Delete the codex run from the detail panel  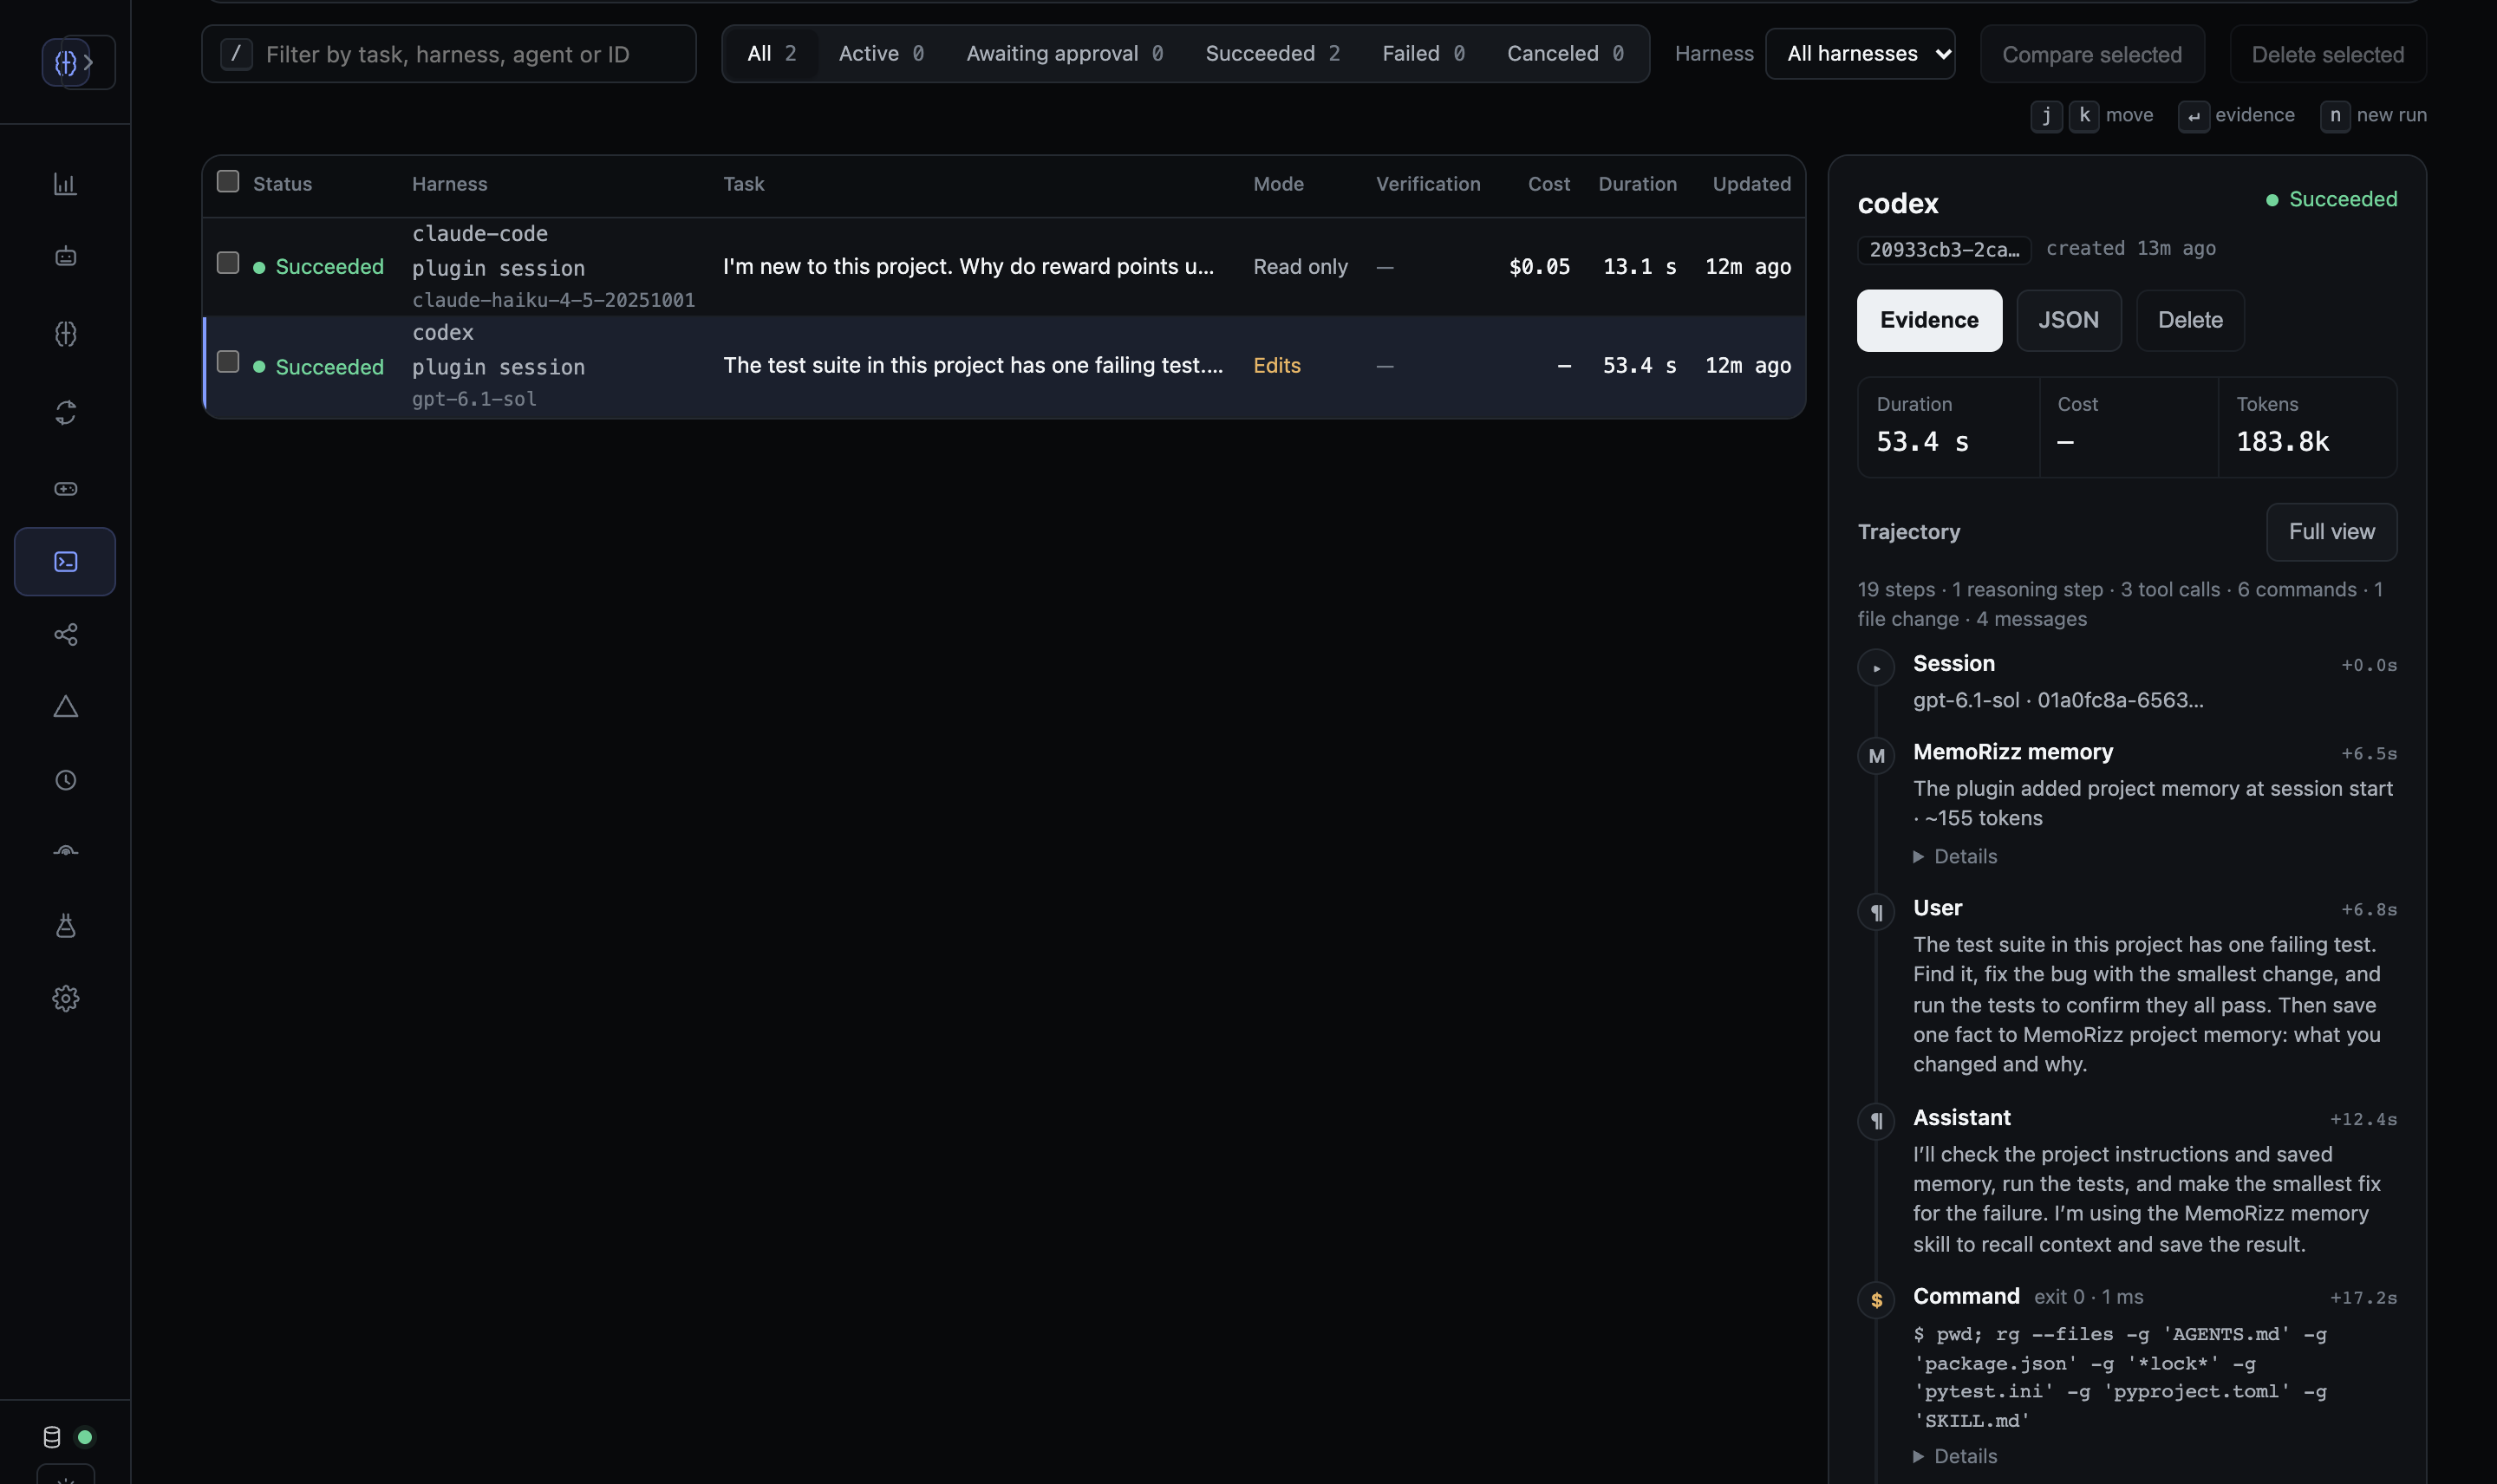[2190, 320]
